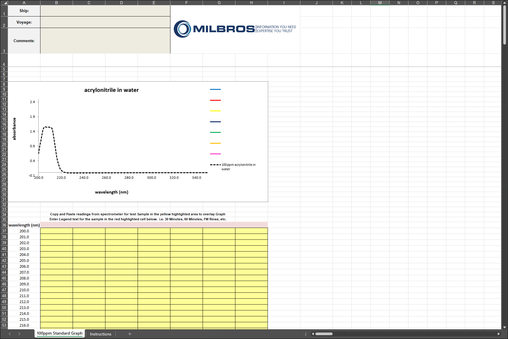Click the Comments input box
This screenshot has height=339, width=508.
(105, 41)
